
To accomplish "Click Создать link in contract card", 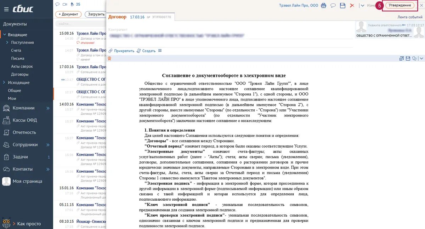I will click(146, 51).
